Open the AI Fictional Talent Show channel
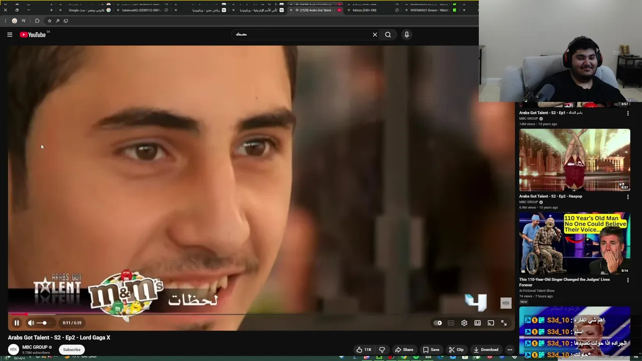Image resolution: width=642 pixels, height=361 pixels. [537, 291]
